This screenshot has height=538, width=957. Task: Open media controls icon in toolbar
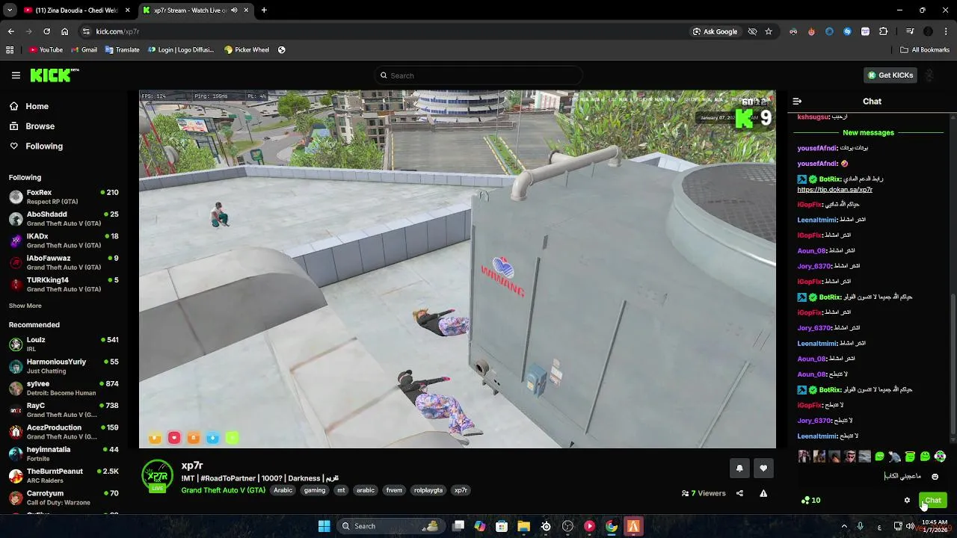tap(909, 31)
